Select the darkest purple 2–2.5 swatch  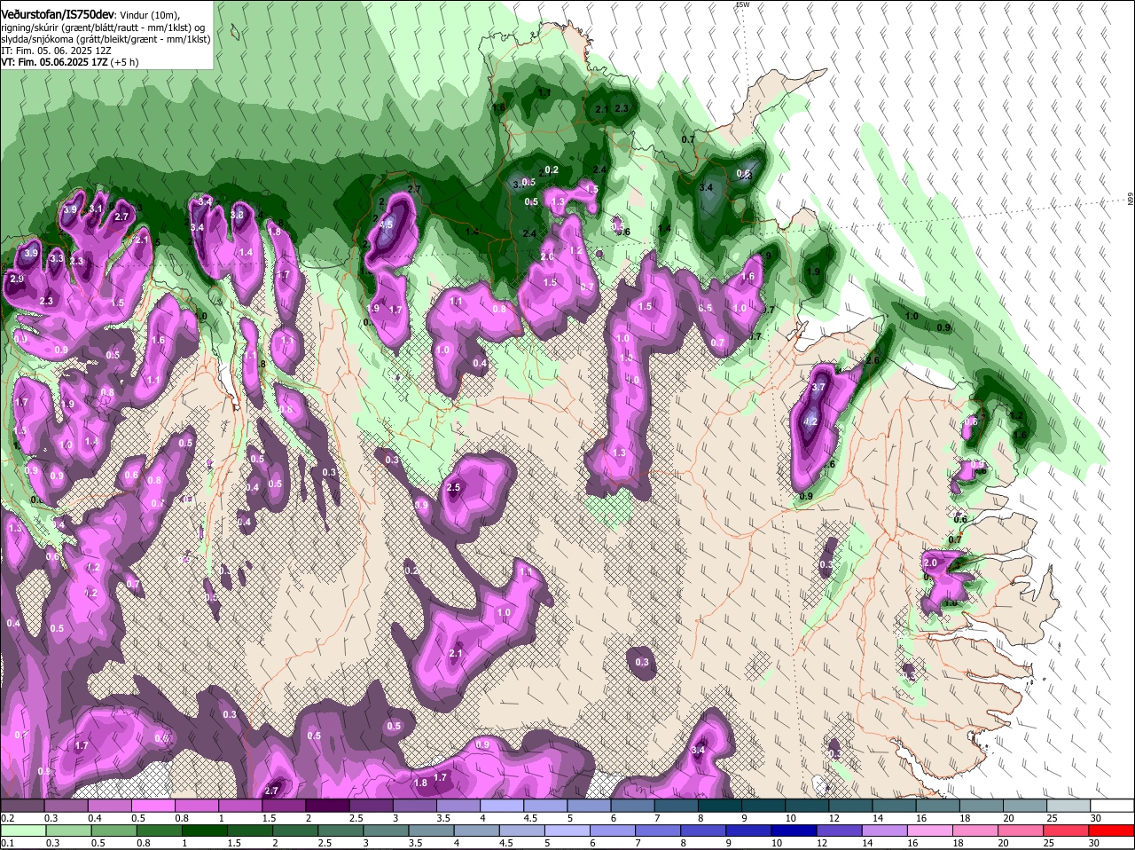327,805
